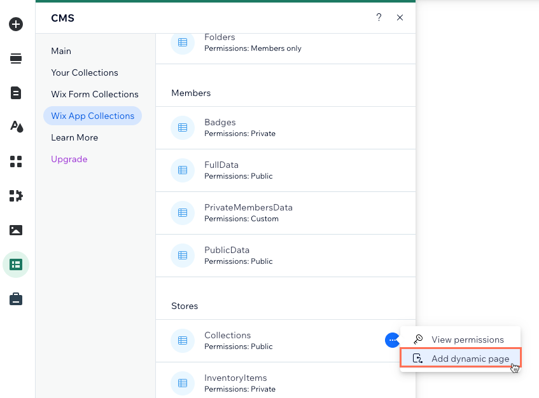
Task: Open the Site Design icon
Action: coord(16,127)
